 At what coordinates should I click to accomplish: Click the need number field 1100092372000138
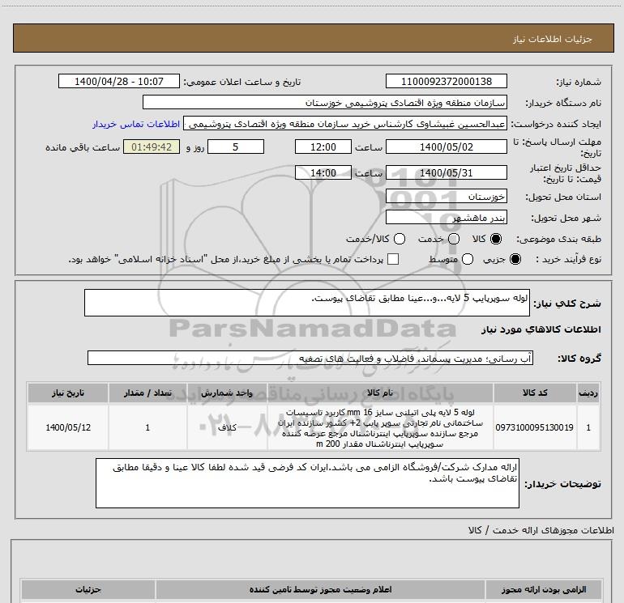click(x=446, y=81)
